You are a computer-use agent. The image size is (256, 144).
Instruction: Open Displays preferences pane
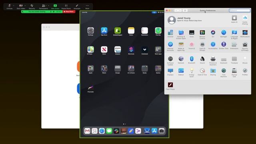click(170, 72)
